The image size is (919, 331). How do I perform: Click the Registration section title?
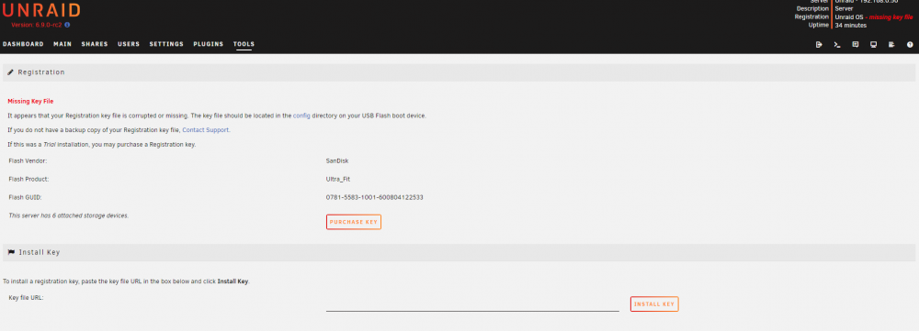point(41,72)
